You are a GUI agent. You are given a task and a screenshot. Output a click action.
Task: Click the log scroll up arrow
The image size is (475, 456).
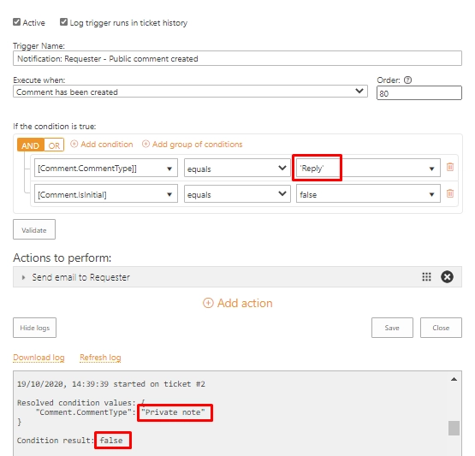click(x=454, y=379)
